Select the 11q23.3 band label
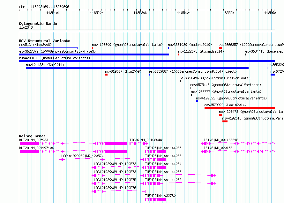 [x=26, y=27]
